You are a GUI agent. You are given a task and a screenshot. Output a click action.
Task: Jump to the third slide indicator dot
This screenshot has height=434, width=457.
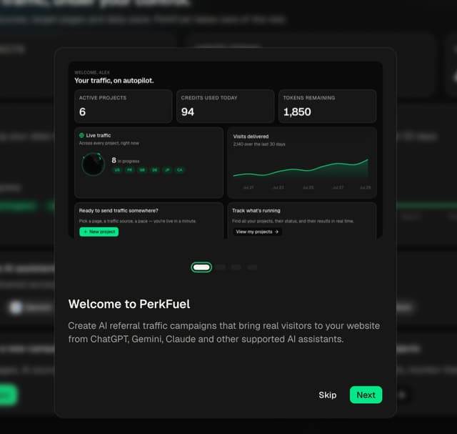(x=236, y=267)
